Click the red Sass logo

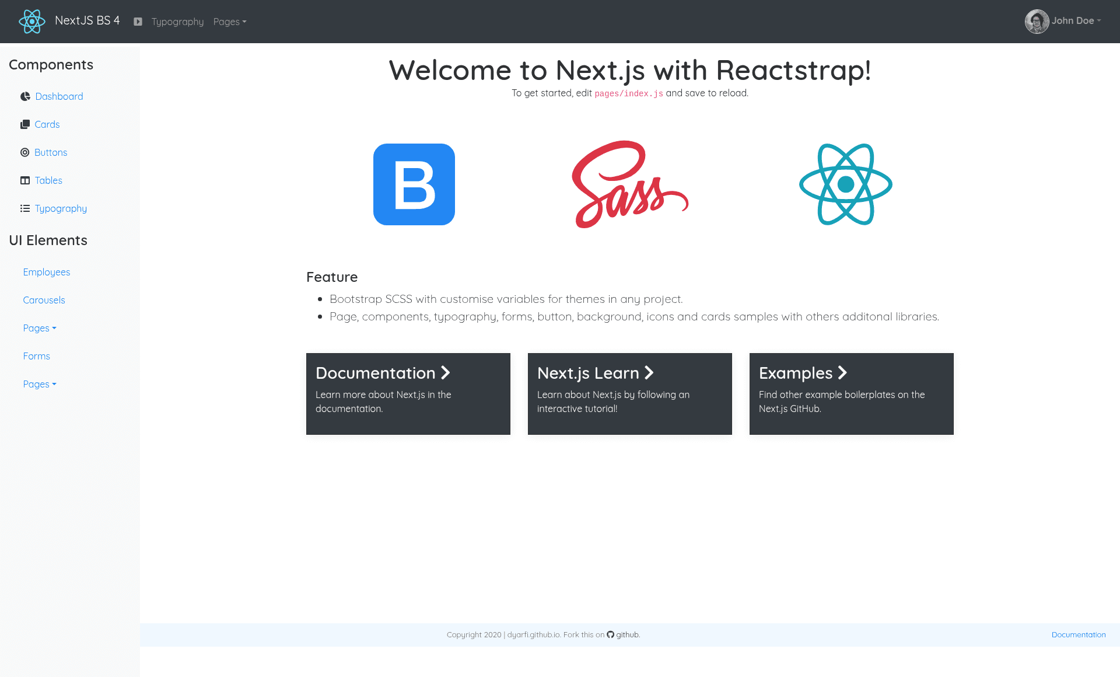(x=630, y=184)
